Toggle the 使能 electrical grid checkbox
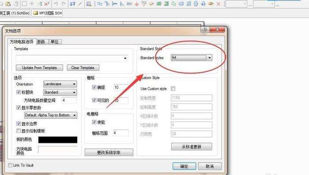This screenshot has width=309, height=175. click(94, 122)
